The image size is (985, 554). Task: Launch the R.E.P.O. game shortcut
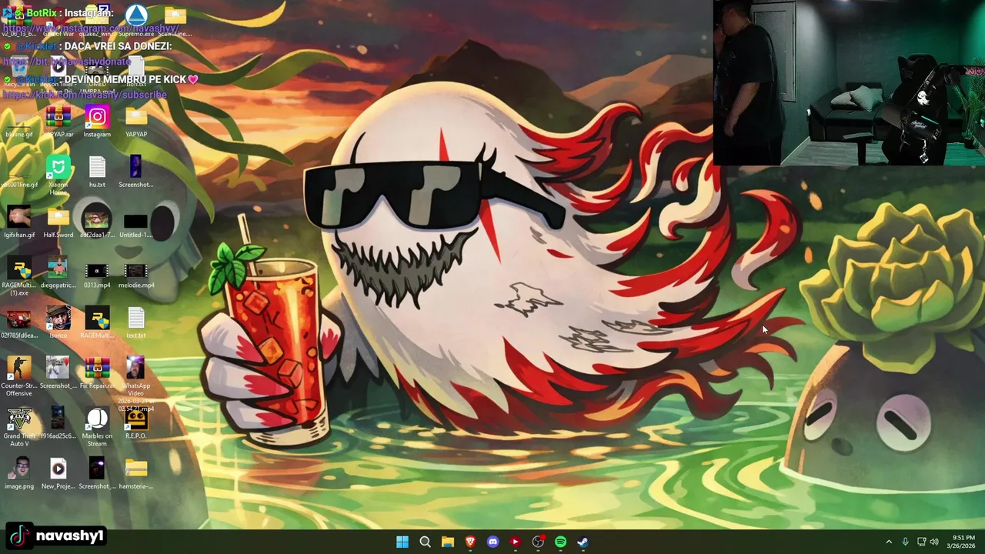coord(136,424)
